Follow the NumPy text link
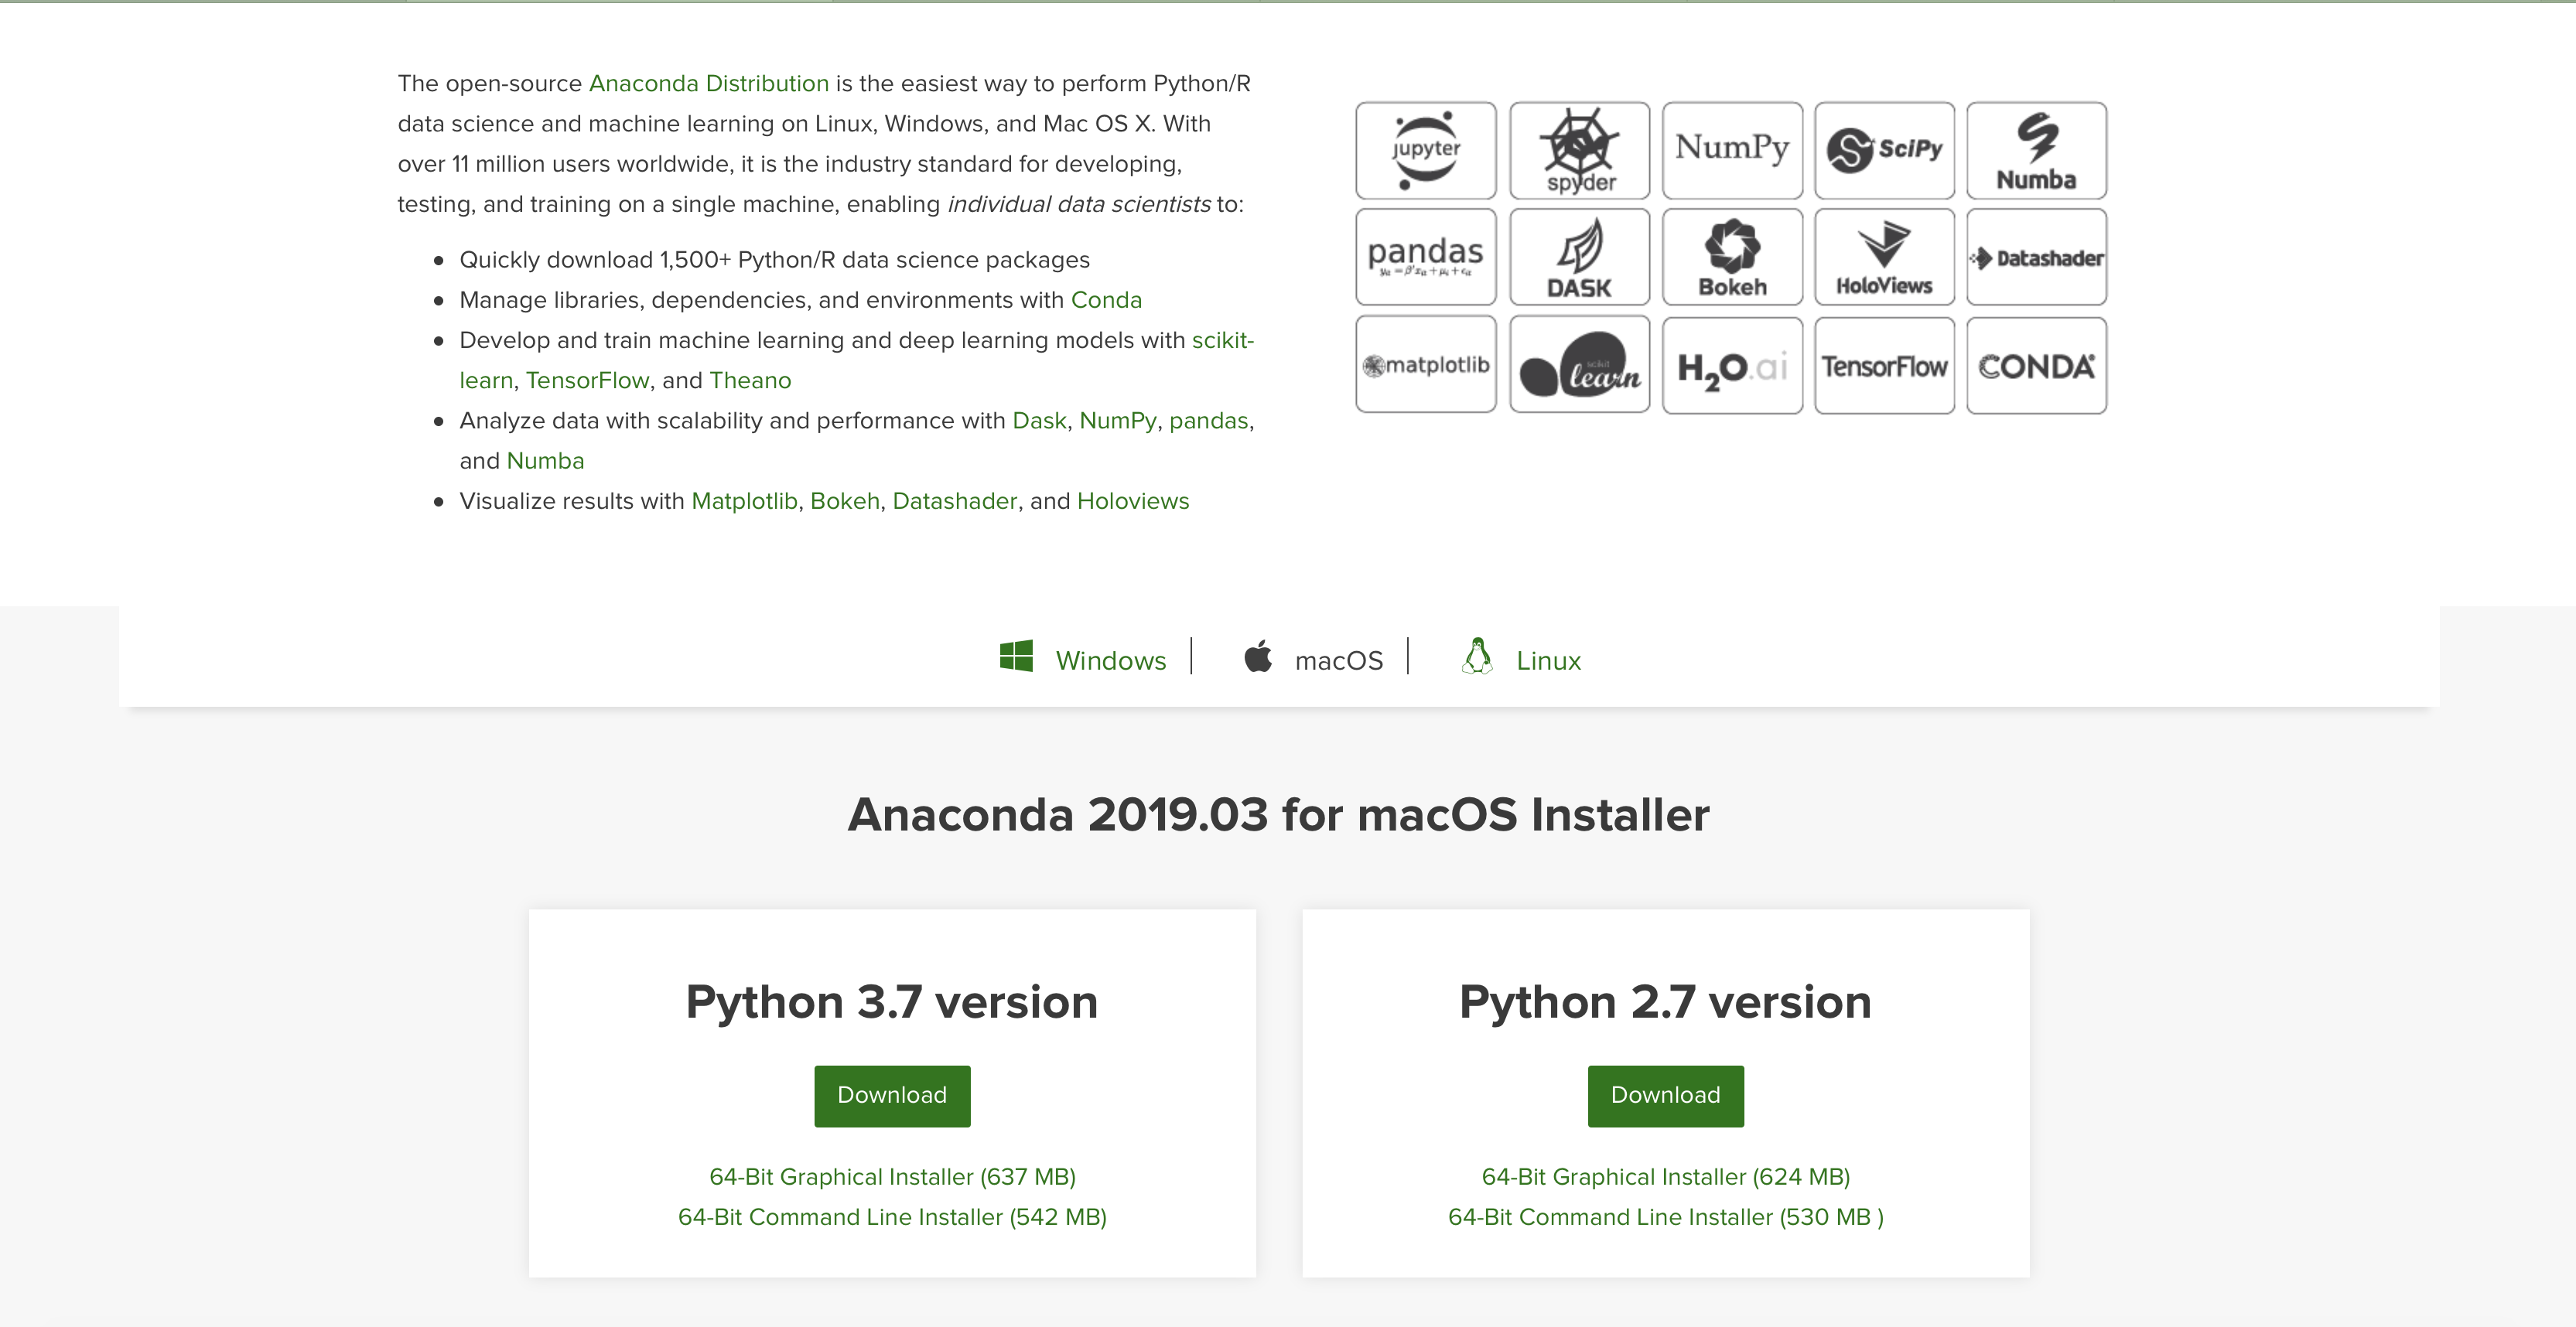This screenshot has height=1327, width=2576. 1118,421
